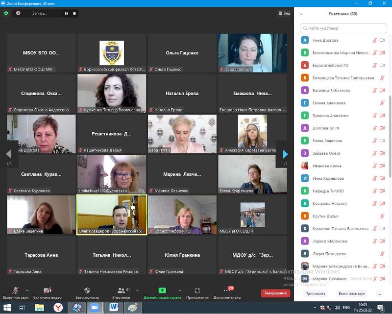Start Демонстрация экрана screen share
The height and width of the screenshot is (314, 392).
tap(162, 290)
